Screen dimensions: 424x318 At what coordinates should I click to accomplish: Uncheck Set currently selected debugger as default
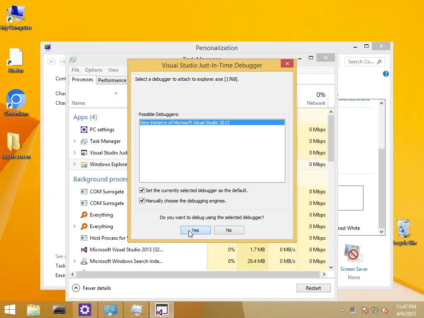point(142,190)
